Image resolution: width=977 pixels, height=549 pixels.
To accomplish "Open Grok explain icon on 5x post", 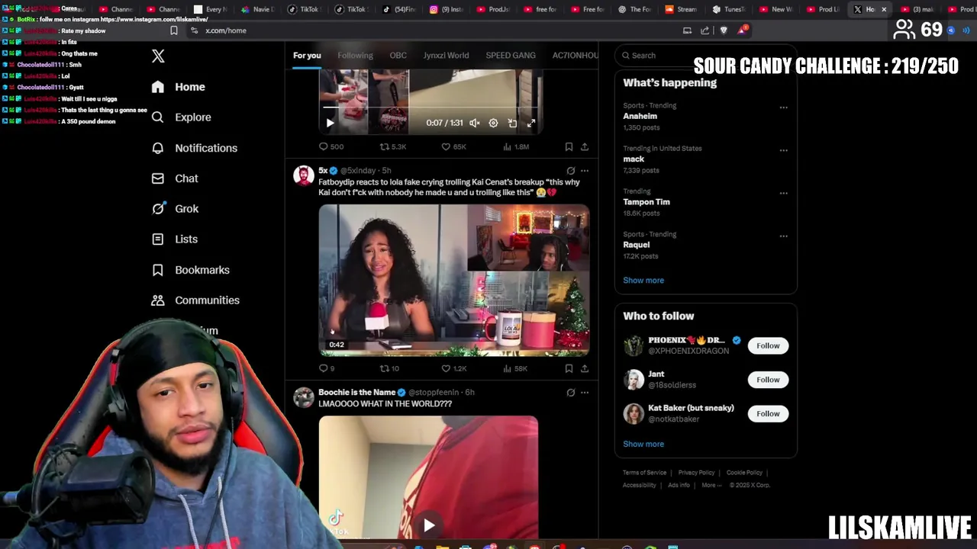I will click(571, 171).
